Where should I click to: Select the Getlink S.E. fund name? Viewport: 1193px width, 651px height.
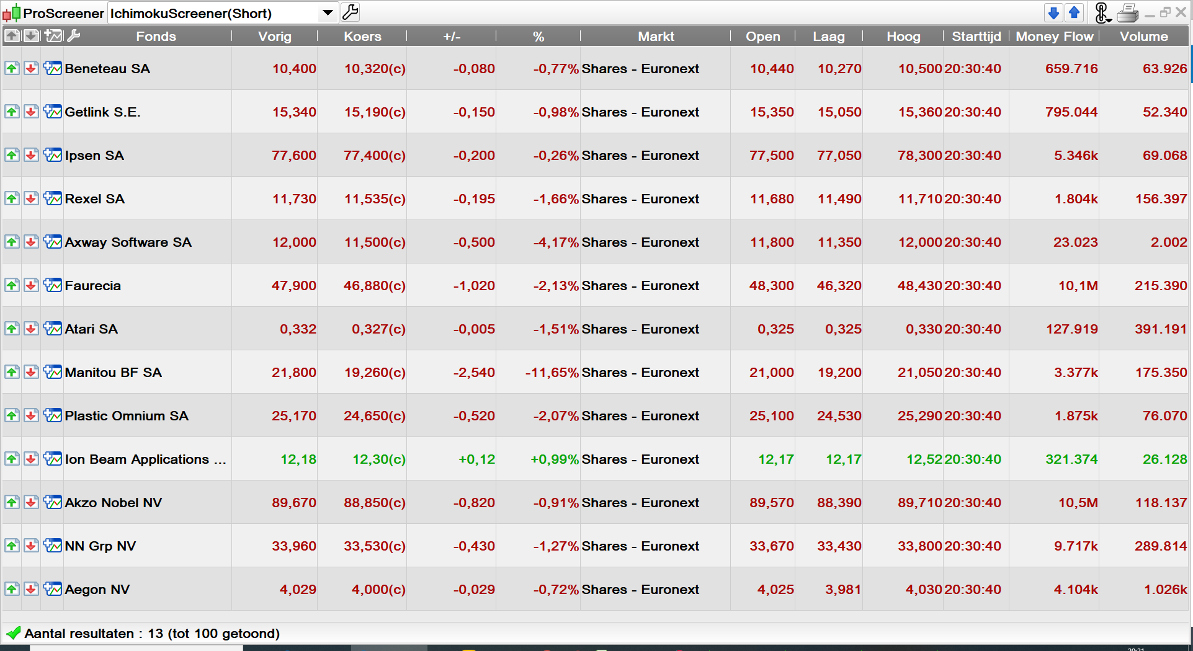(x=103, y=112)
